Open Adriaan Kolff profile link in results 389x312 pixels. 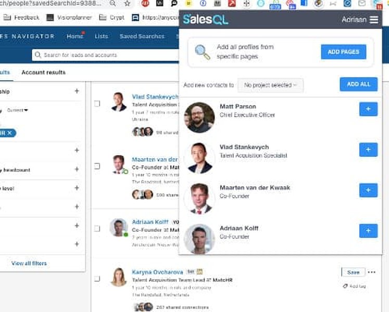point(150,222)
